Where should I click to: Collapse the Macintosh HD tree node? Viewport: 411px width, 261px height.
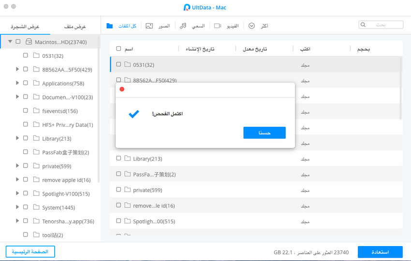click(x=10, y=41)
